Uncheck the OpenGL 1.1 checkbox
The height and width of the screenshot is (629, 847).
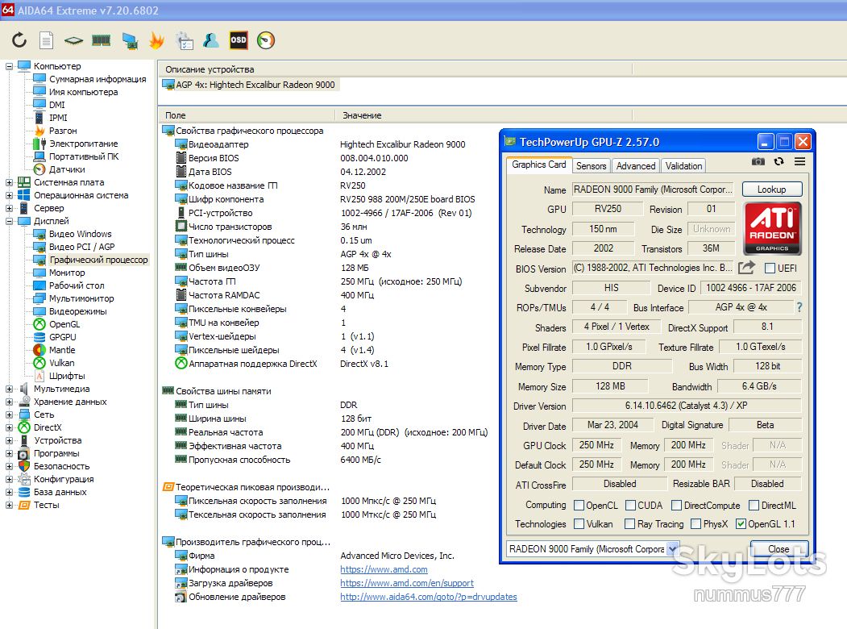tap(741, 523)
